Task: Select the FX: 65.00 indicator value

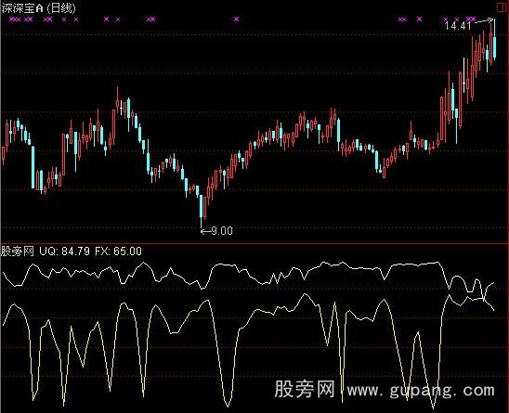Action: point(119,252)
